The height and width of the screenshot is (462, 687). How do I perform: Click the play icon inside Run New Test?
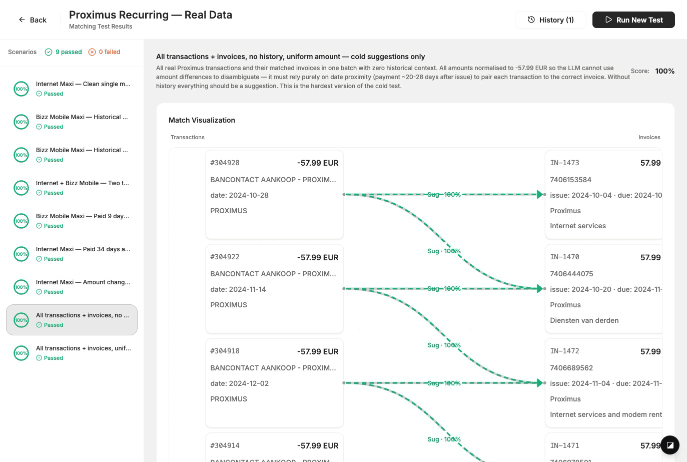point(609,20)
